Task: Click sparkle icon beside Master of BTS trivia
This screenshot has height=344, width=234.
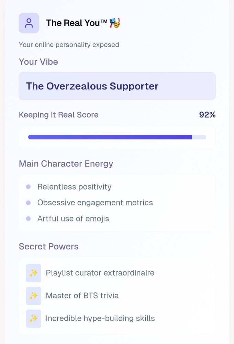Action: click(x=33, y=296)
